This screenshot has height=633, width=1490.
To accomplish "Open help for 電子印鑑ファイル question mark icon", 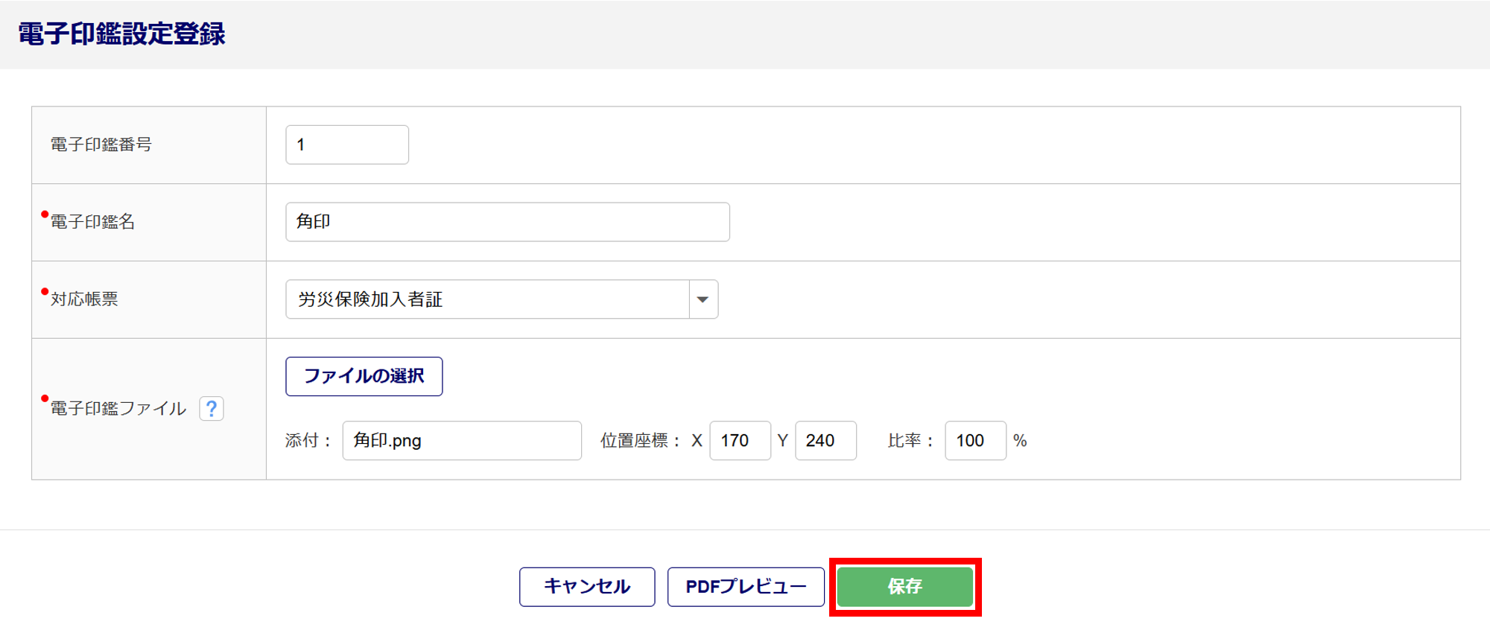I will (212, 408).
